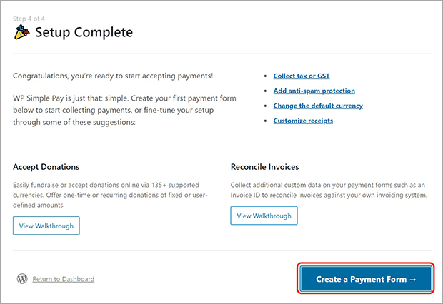
Task: Open the Customize receipts link
Action: (303, 121)
